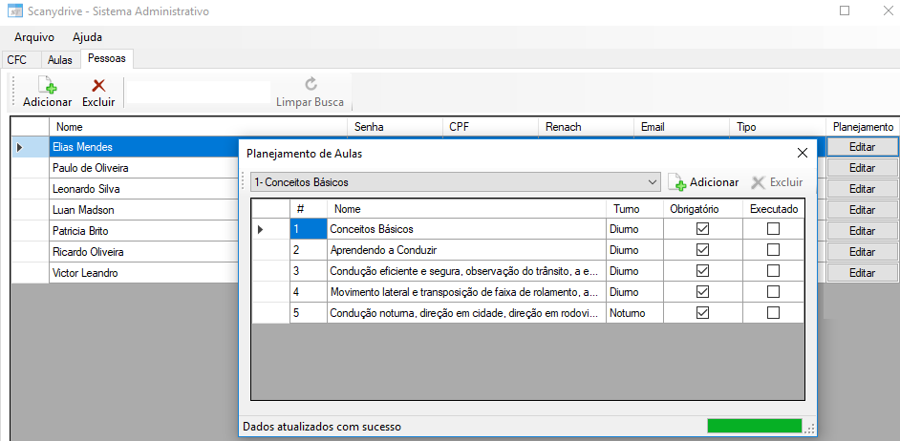The width and height of the screenshot is (900, 441).
Task: Click Editar button for Victor Leandro
Action: click(862, 273)
